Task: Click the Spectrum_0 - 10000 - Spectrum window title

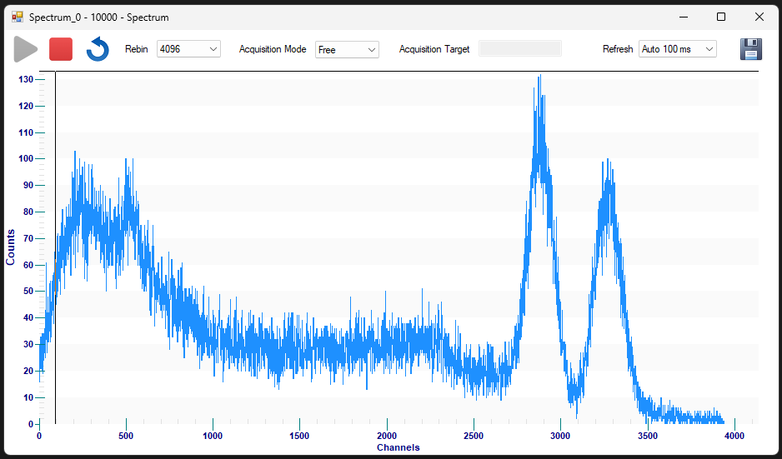Action: [98, 17]
